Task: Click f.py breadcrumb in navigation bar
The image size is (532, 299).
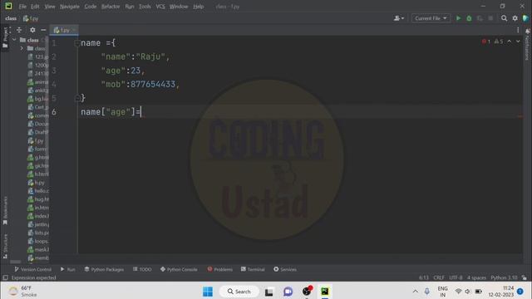Action: point(31,18)
